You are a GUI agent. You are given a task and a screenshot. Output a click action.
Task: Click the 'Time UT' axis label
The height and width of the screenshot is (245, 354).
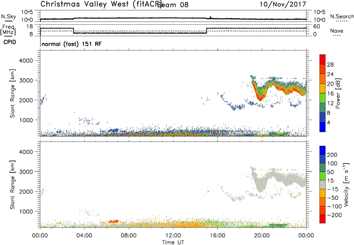(173, 242)
